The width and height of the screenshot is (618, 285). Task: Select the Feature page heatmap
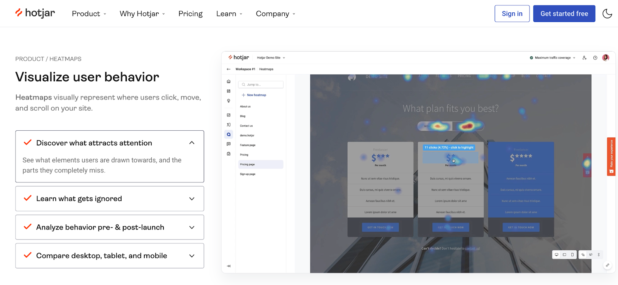248,145
